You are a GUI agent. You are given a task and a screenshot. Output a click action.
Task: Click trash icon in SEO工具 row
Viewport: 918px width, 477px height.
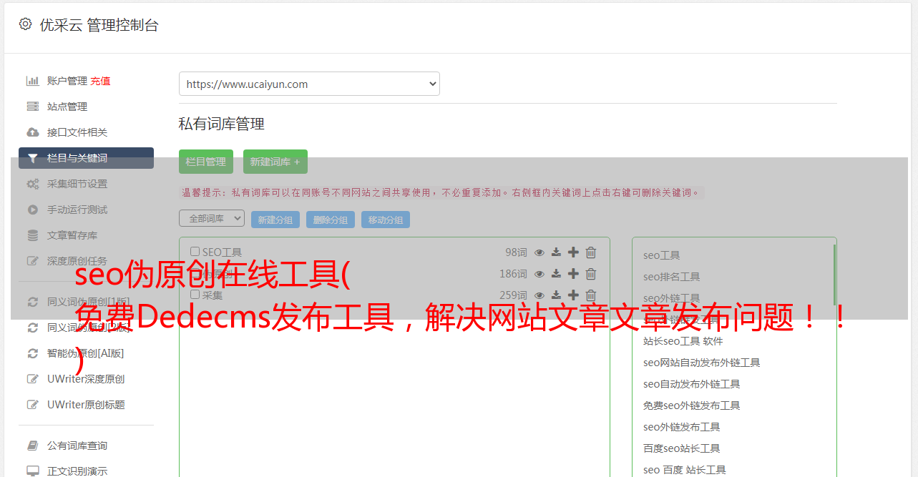(591, 252)
